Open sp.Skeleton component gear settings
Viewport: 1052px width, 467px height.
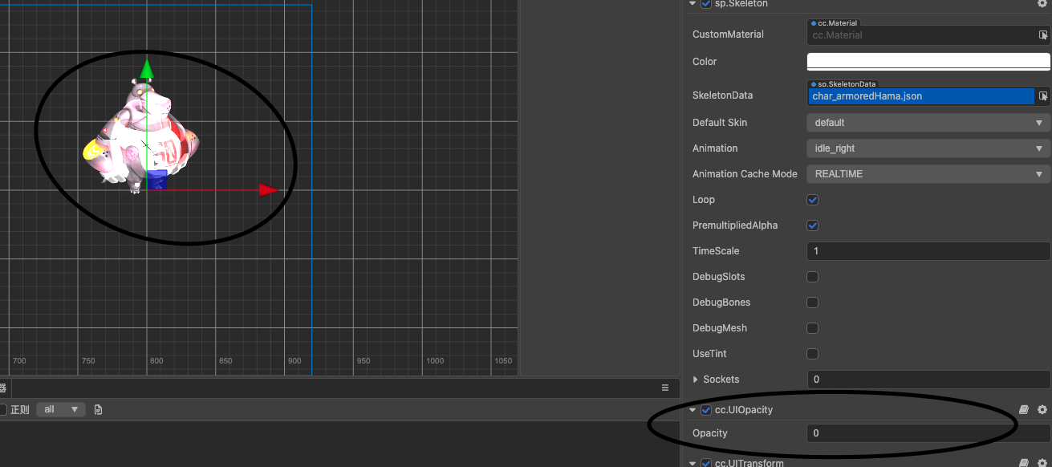[1042, 3]
